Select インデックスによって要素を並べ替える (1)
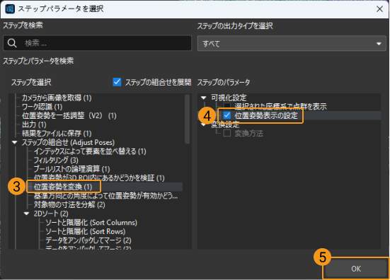Screen dimensions: 390x280 click(x=90, y=151)
